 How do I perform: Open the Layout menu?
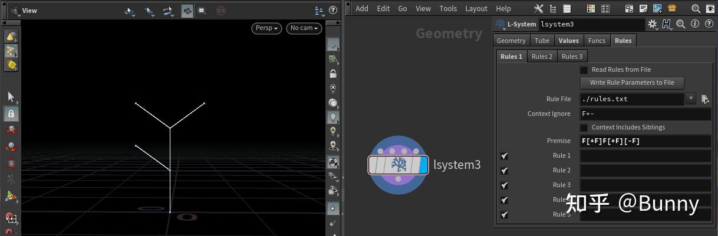476,8
